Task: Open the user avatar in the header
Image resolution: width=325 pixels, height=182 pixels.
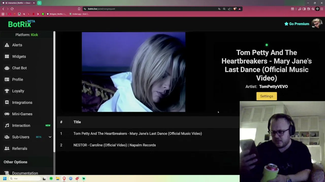Action: [317, 23]
